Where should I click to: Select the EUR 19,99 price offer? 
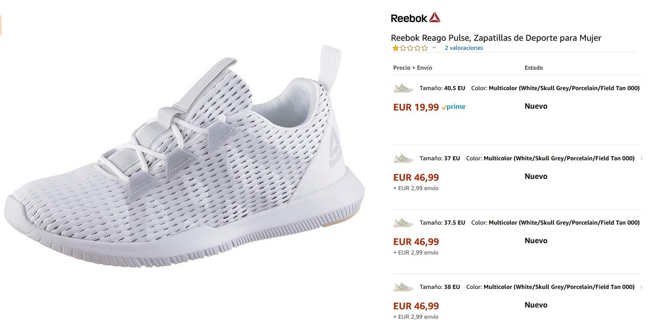click(416, 107)
